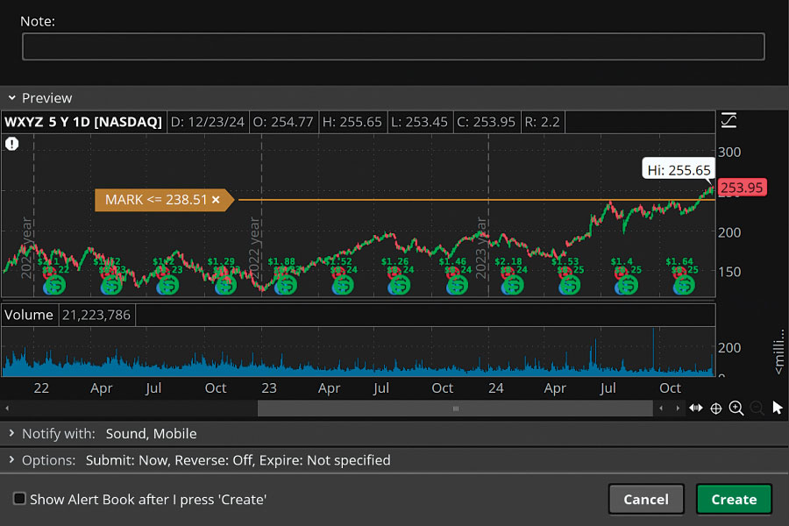Click the chart horizontal scrollbar thumb
Image resolution: width=789 pixels, height=526 pixels.
[x=455, y=409]
